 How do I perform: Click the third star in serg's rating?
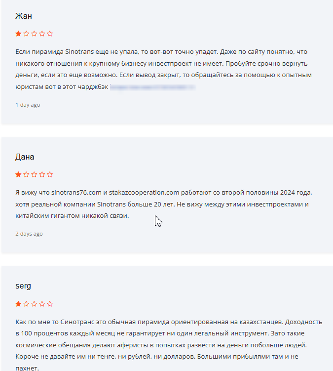click(34, 304)
